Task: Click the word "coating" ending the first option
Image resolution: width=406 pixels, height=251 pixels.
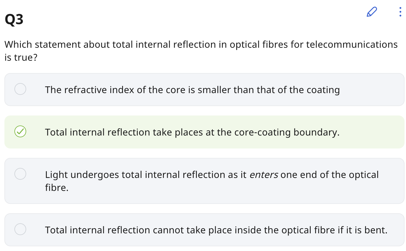Action: click(323, 90)
